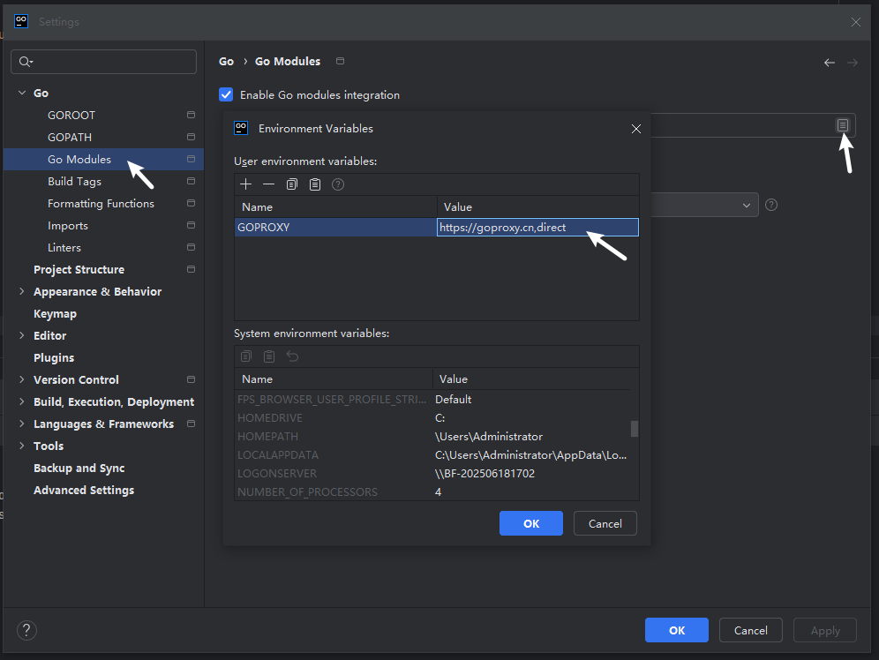Open environment variables browse icon in Settings

click(843, 125)
